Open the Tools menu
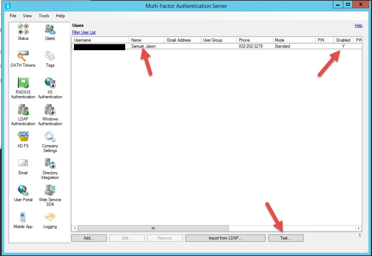This screenshot has height=256, width=372. pos(44,16)
